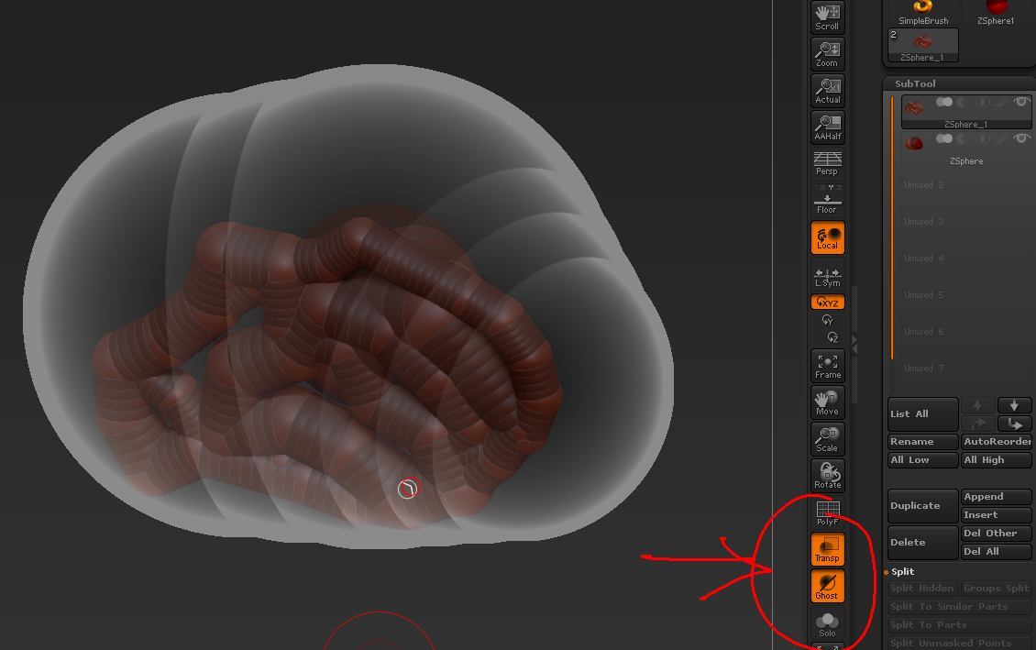Click the List All button
This screenshot has width=1036, height=650.
(x=923, y=414)
